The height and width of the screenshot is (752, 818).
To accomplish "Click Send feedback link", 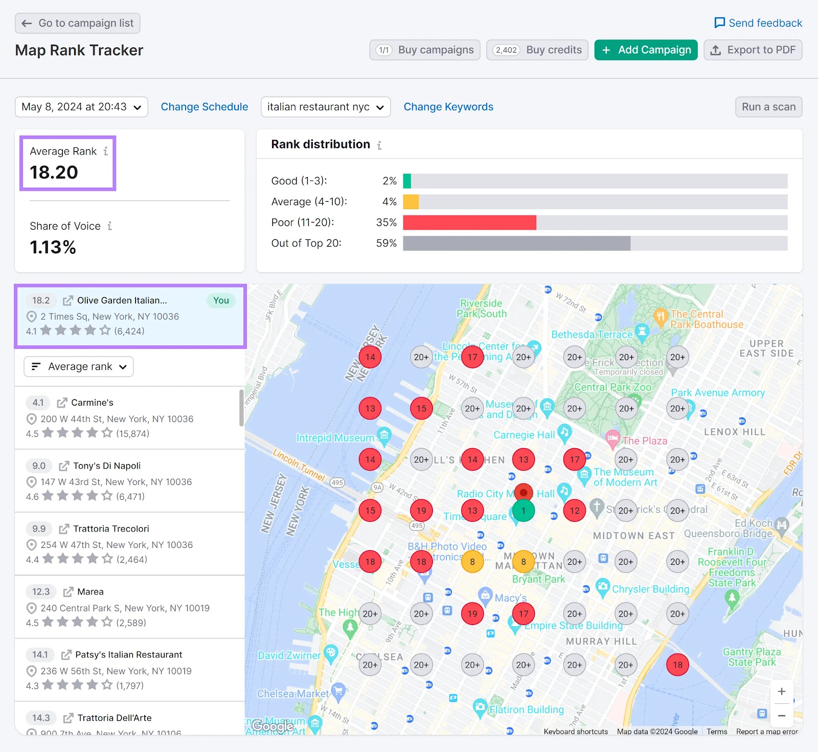I will tap(758, 23).
